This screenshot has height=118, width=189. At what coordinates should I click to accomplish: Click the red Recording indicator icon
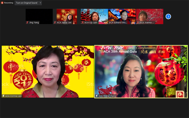pos(2,3)
